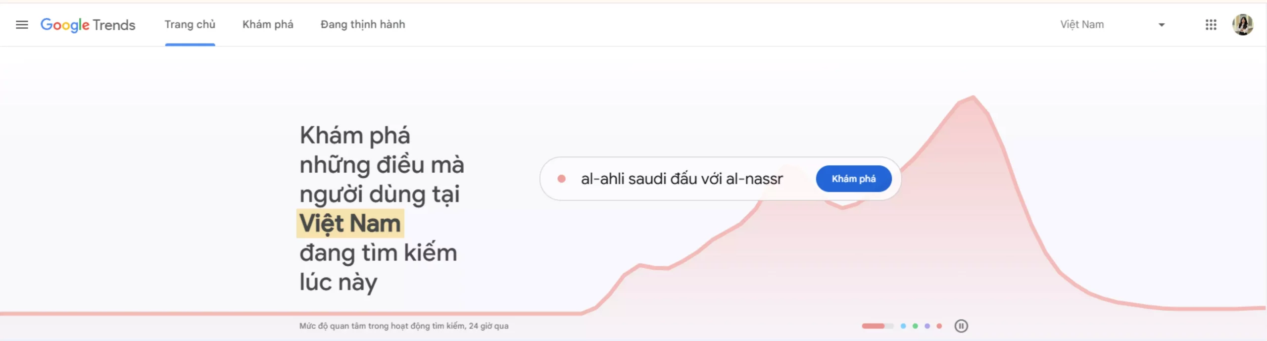The width and height of the screenshot is (1267, 341).
Task: Open the Google apps grid
Action: click(1211, 25)
